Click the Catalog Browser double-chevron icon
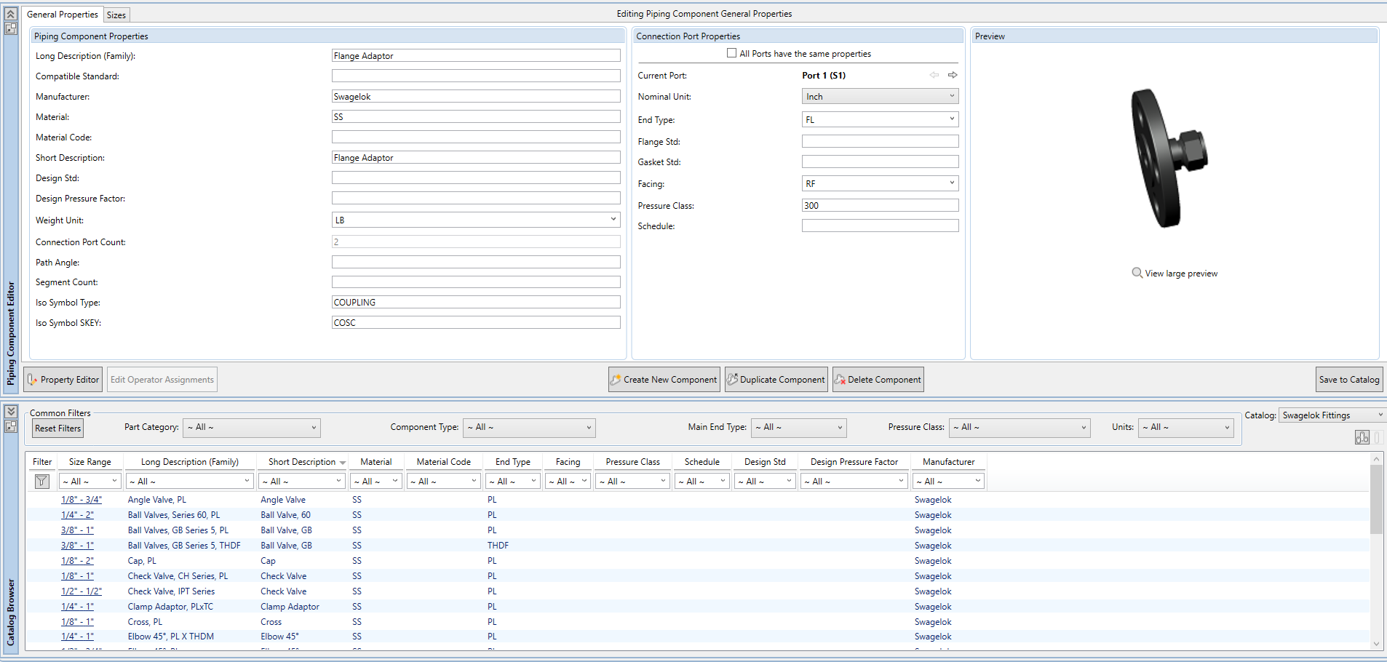1387x662 pixels. tap(11, 412)
